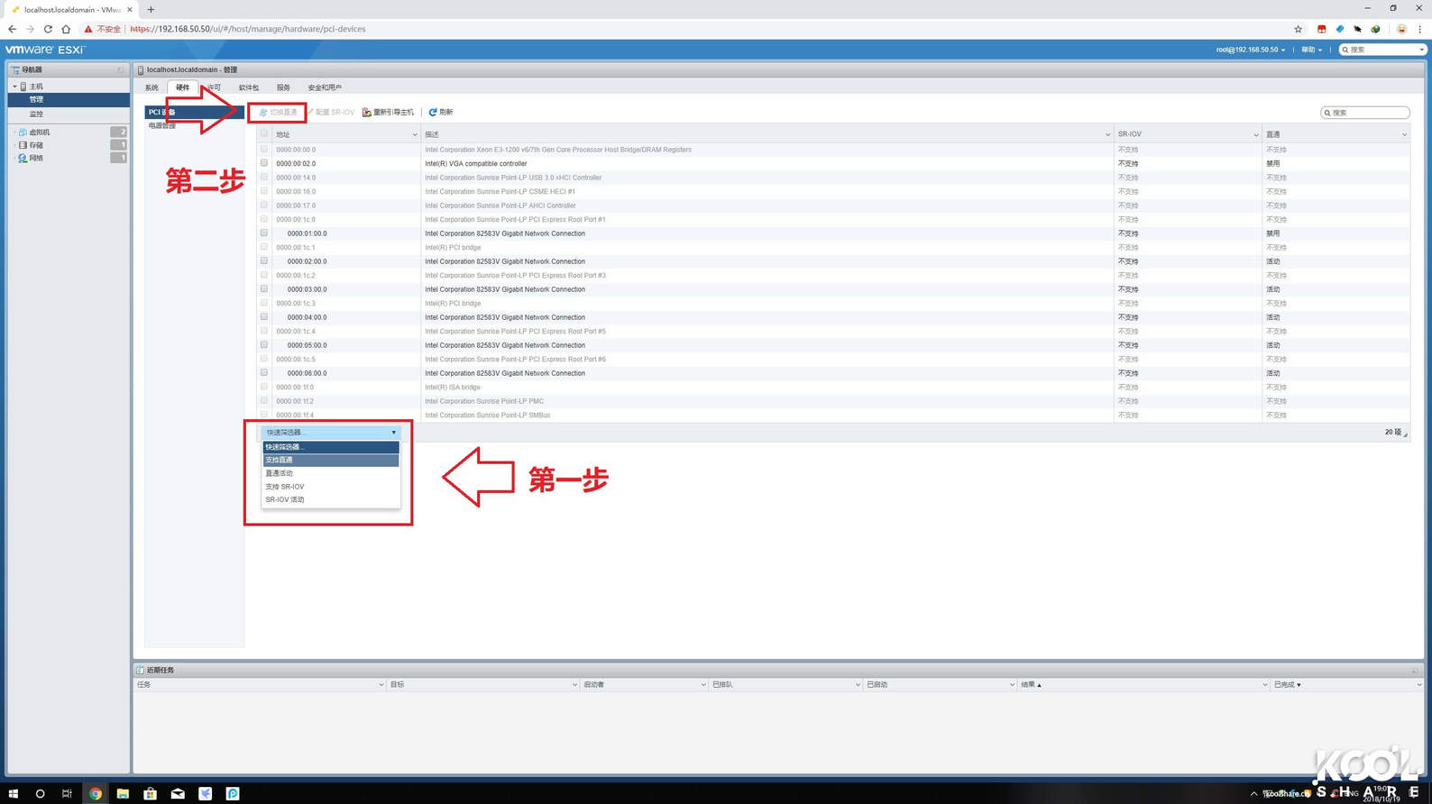Open the Networking (网络) navigator item
This screenshot has width=1432, height=804.
36,158
